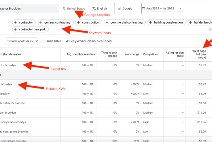
Task: Sort by Keyword (by relevance) column header
Action: [x=11, y=54]
